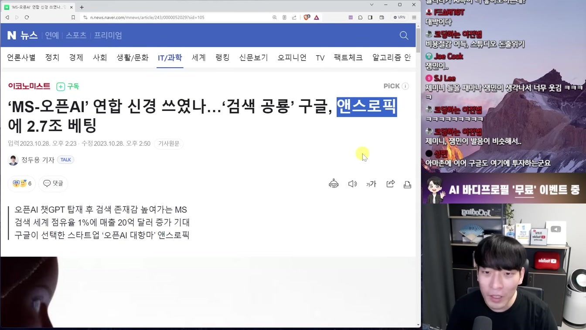
Task: Click the 이코노미스트 publisher logo
Action: 29,86
